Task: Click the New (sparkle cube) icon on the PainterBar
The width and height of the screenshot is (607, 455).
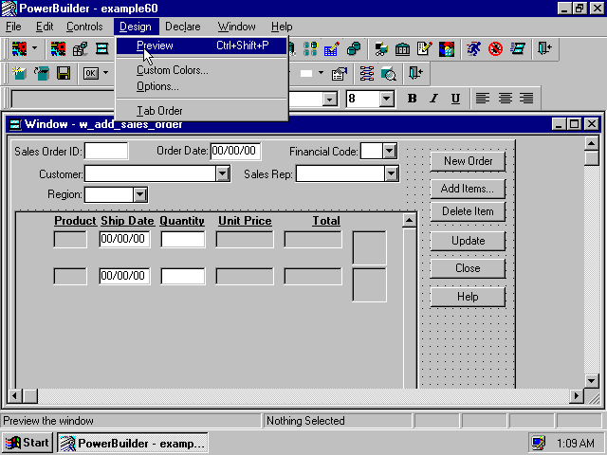Action: (19, 73)
